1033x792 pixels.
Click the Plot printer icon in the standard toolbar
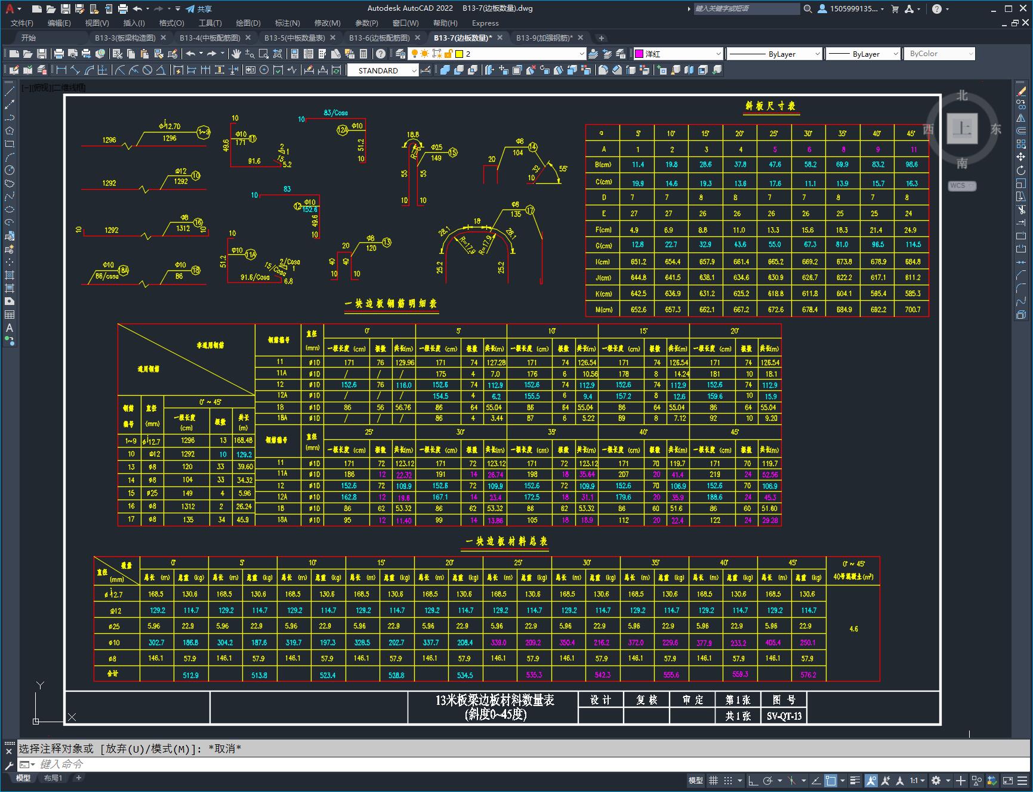point(59,54)
